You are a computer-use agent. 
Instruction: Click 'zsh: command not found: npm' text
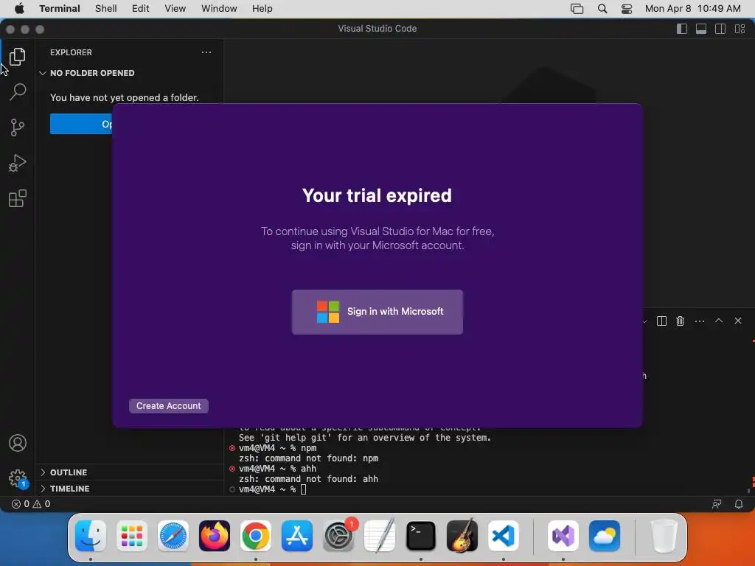coord(309,458)
